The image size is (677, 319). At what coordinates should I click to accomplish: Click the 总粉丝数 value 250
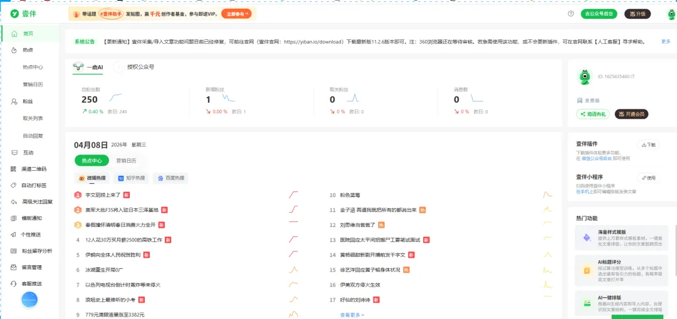point(90,99)
